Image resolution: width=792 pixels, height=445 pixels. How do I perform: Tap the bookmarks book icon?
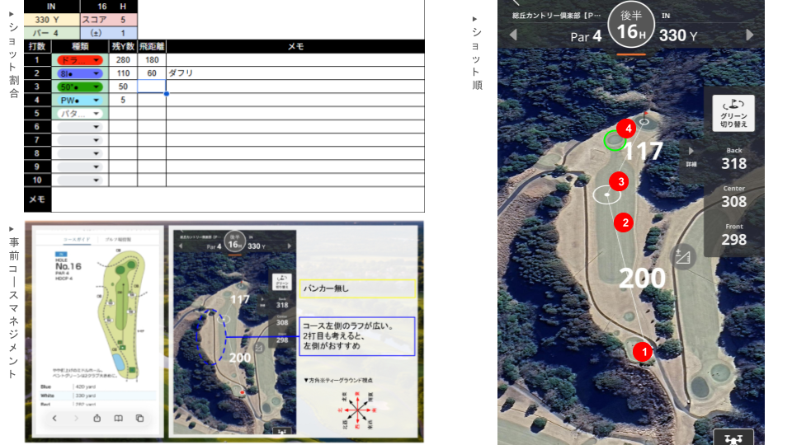(x=118, y=419)
